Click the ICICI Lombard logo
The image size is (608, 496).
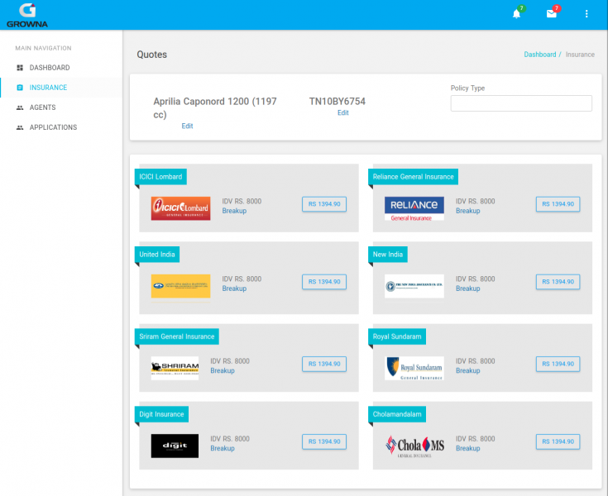(x=180, y=208)
